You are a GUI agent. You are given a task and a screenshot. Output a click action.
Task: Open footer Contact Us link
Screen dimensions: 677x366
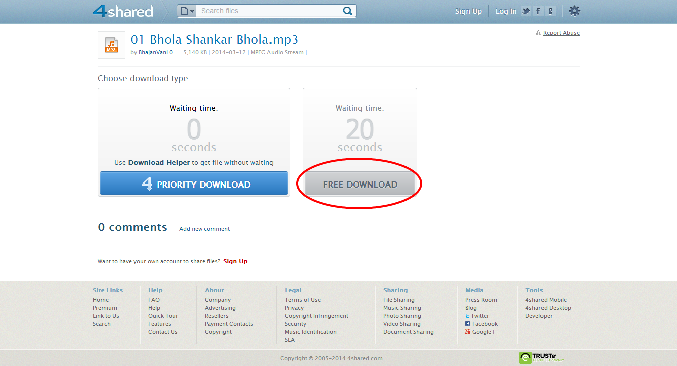[163, 332]
